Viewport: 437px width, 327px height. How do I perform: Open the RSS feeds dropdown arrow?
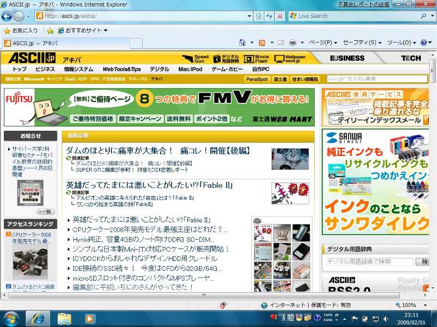[x=271, y=43]
